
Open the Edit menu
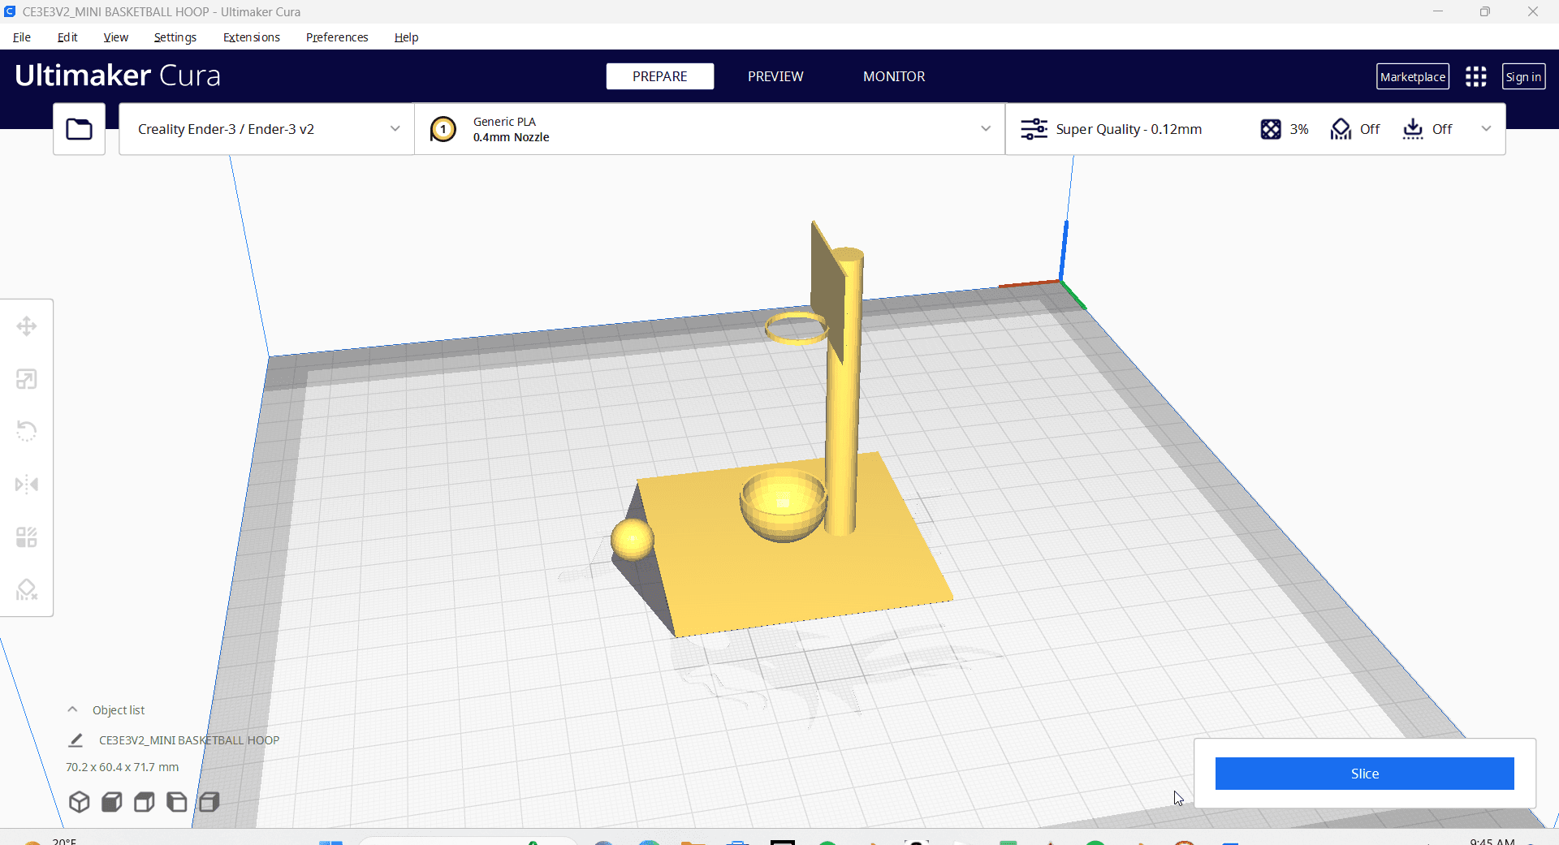pos(67,37)
